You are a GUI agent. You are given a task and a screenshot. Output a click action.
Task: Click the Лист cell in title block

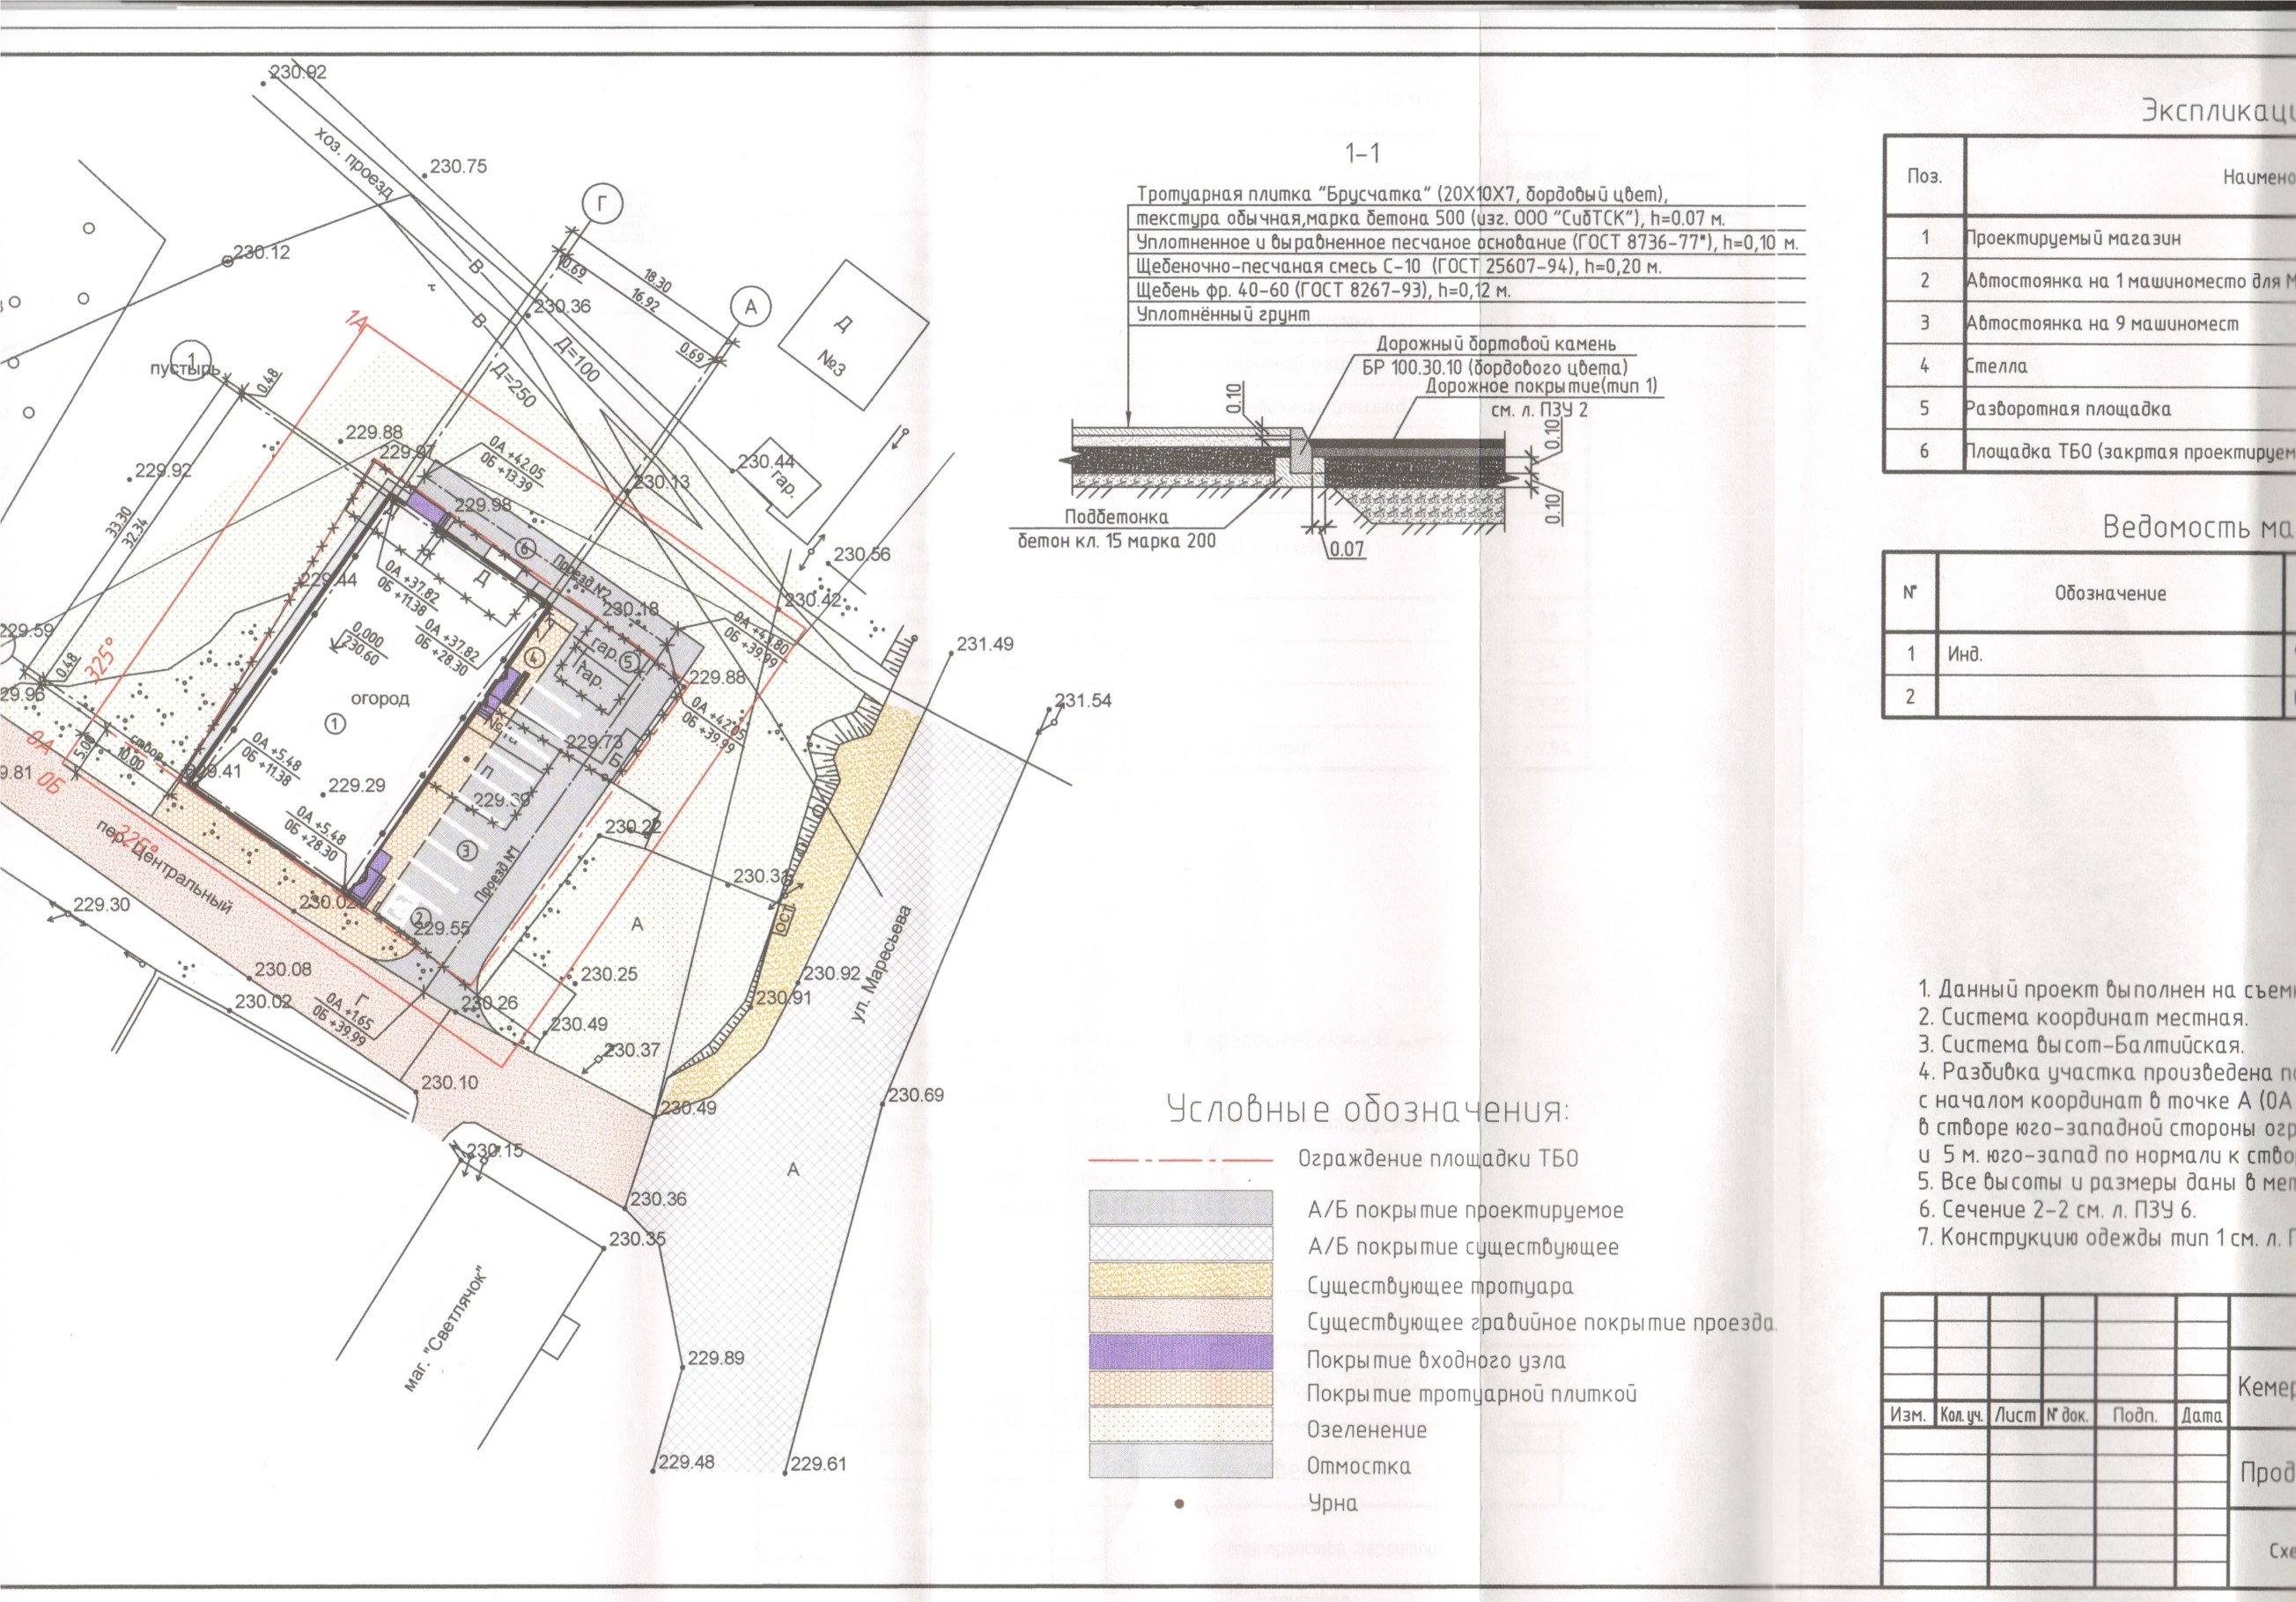click(2014, 1416)
